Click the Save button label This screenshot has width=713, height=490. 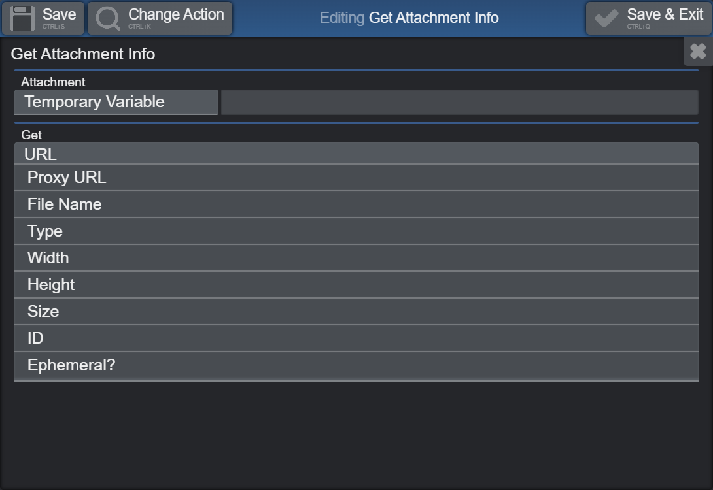[x=59, y=14]
